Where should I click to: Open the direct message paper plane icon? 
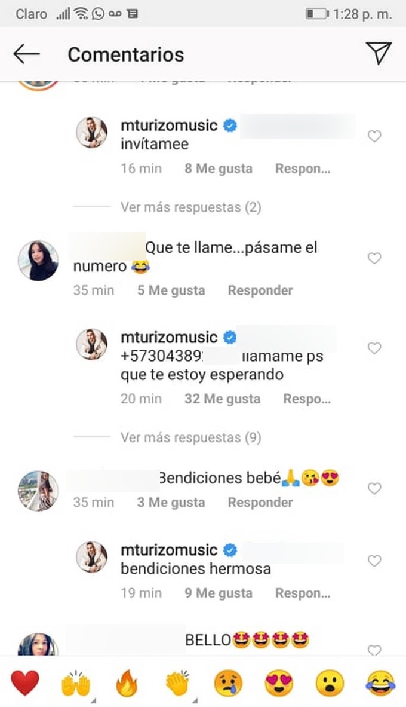(379, 53)
